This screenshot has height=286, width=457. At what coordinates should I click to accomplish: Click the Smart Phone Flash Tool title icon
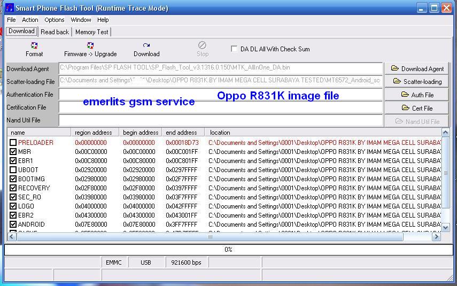[x=9, y=7]
